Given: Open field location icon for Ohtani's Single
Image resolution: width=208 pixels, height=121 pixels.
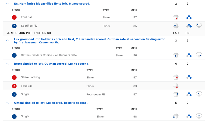Looking at the screenshot, I should pyautogui.click(x=199, y=116).
